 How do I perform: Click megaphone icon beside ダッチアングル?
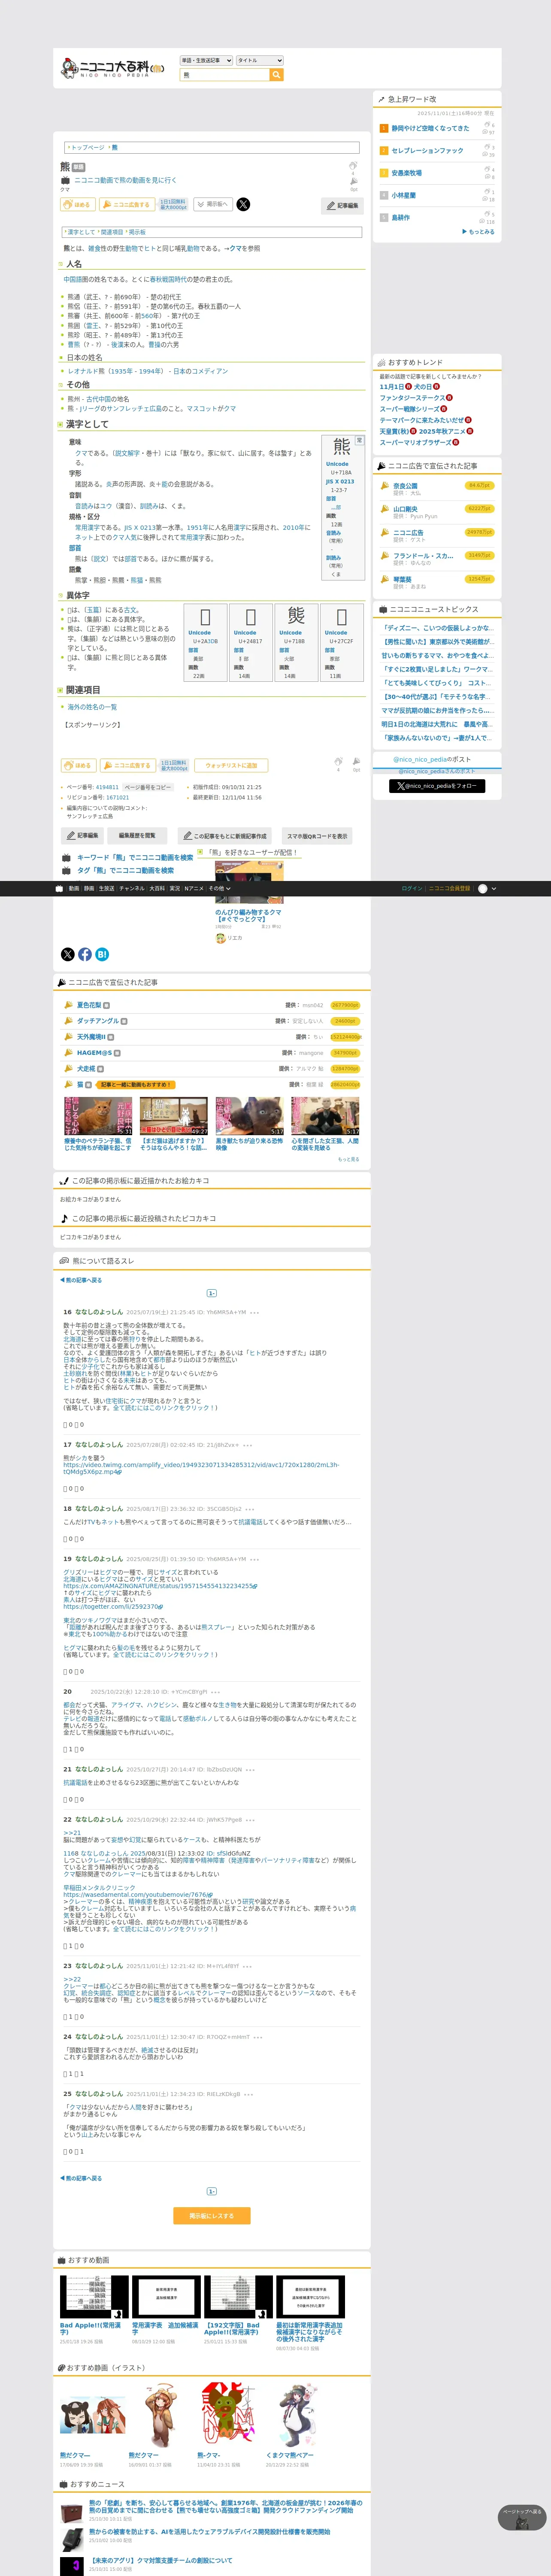69,1021
